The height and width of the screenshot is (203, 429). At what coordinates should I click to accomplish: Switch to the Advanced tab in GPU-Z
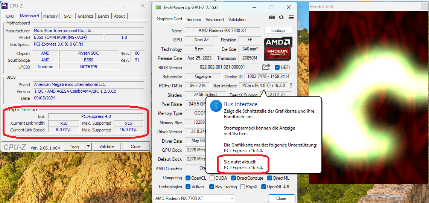(214, 20)
